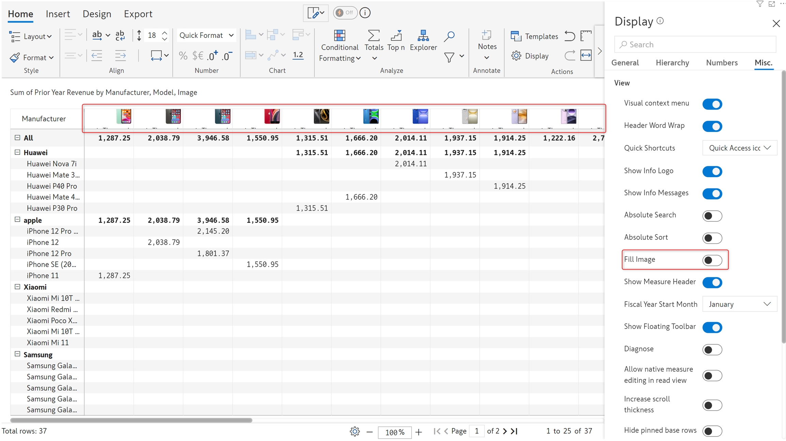Open Notes annotation icon
Screen dimensions: 786x441
coord(487,35)
